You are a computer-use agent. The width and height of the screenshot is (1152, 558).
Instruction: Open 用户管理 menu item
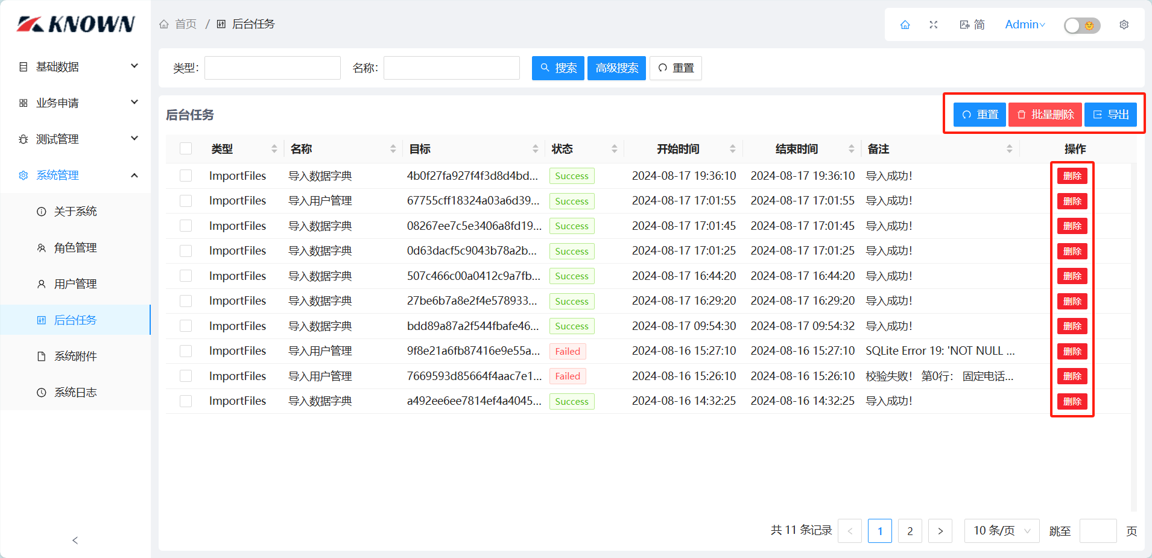pos(75,284)
